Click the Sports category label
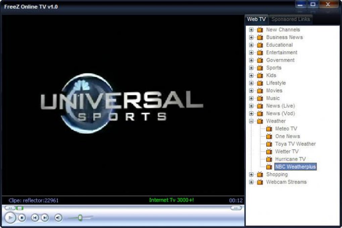This screenshot has height=228, width=342. click(x=274, y=68)
